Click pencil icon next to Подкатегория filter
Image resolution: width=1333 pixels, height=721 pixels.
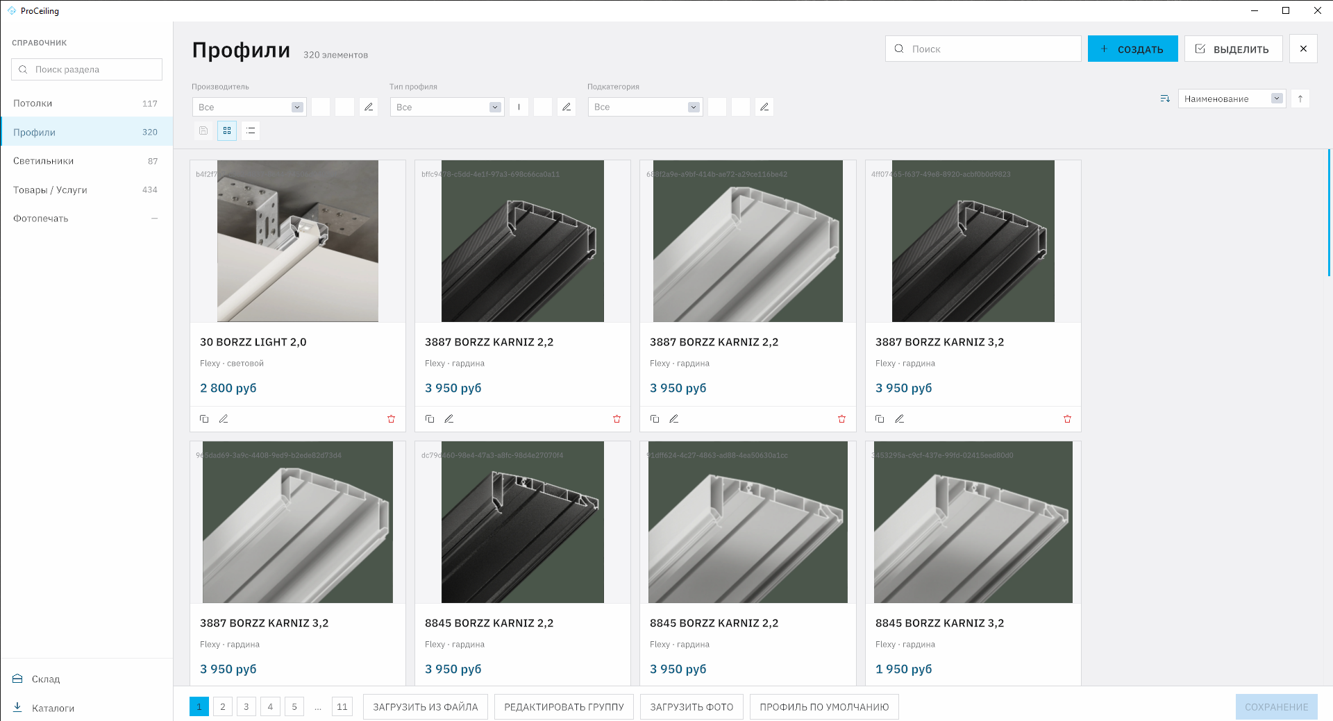(x=764, y=107)
